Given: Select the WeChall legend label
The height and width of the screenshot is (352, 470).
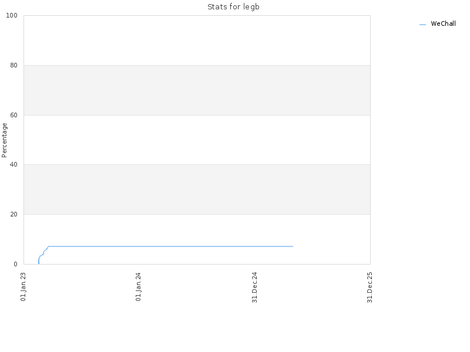Looking at the screenshot, I should tap(443, 23).
